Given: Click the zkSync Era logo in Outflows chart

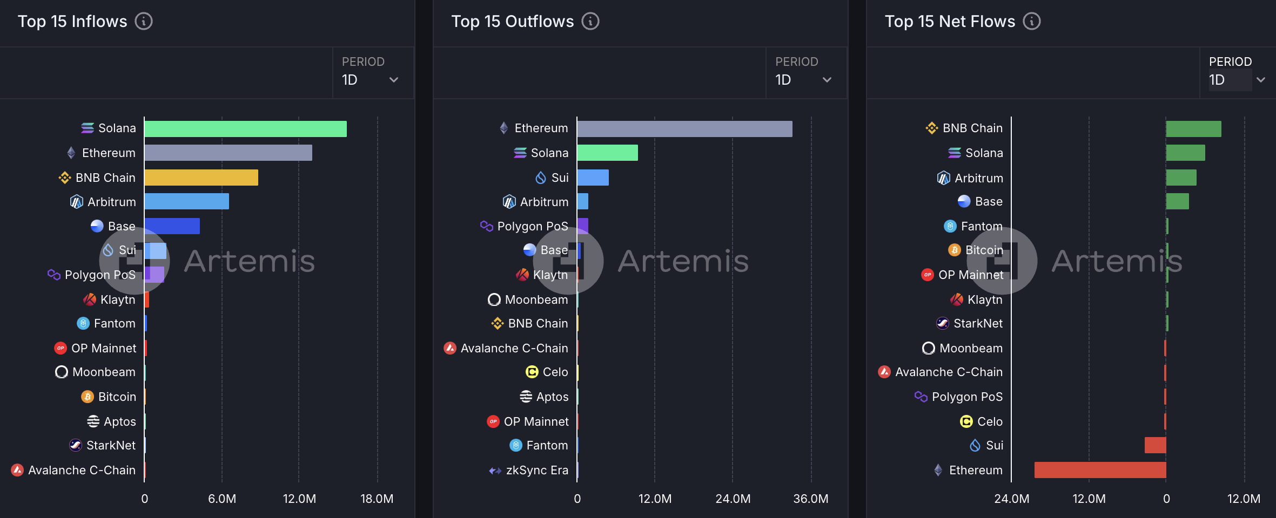Looking at the screenshot, I should (495, 471).
